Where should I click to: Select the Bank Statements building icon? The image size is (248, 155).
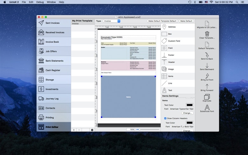(x=41, y=61)
